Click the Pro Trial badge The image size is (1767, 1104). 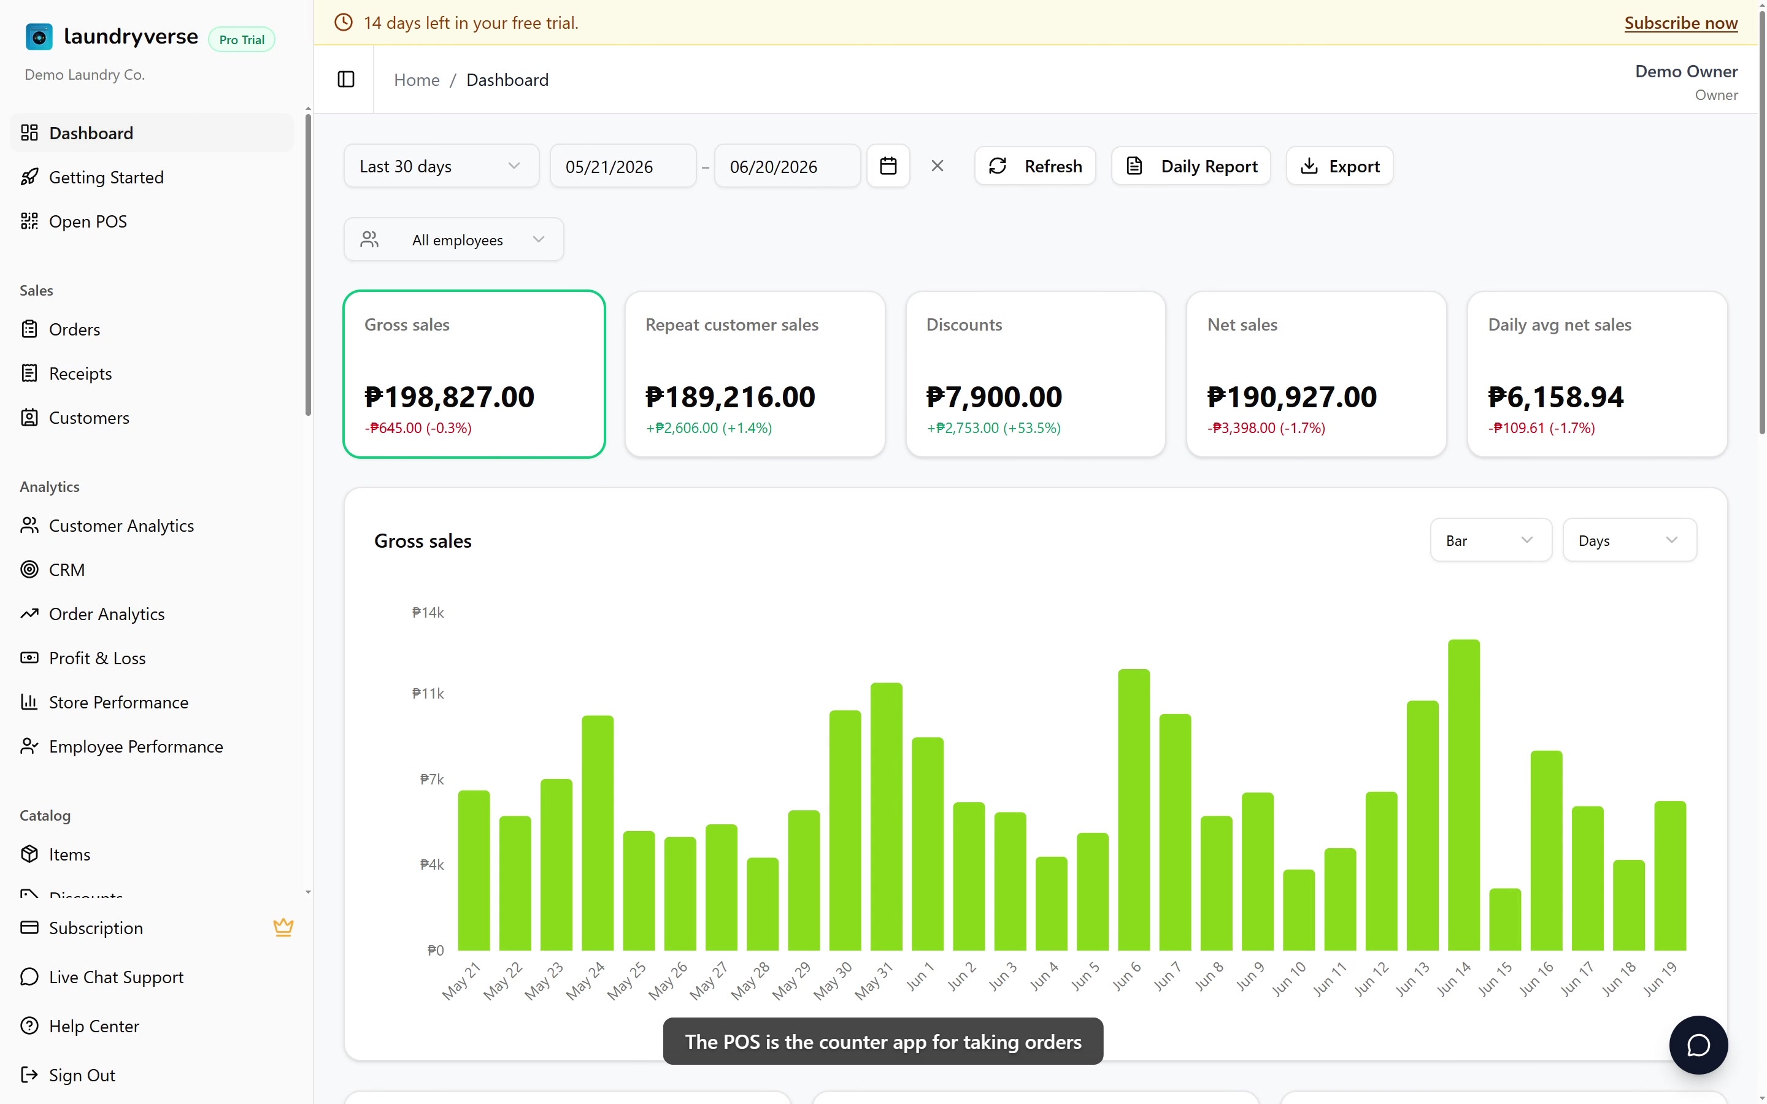point(242,39)
